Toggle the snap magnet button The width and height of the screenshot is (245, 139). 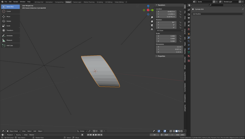tap(94, 131)
